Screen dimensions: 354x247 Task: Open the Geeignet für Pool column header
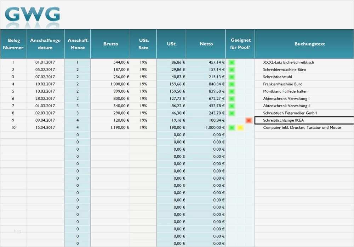tap(240, 44)
